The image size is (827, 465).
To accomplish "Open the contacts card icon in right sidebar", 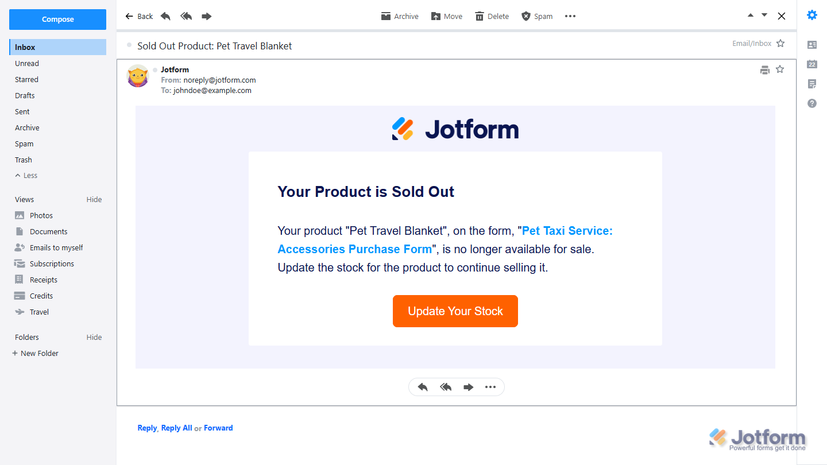I will tap(812, 45).
